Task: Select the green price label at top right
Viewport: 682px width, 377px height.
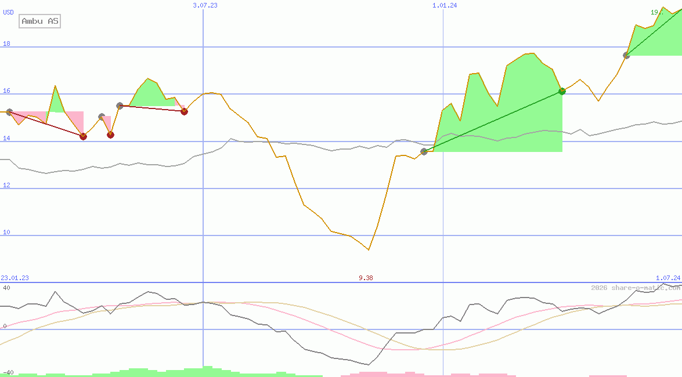Action: (x=657, y=12)
